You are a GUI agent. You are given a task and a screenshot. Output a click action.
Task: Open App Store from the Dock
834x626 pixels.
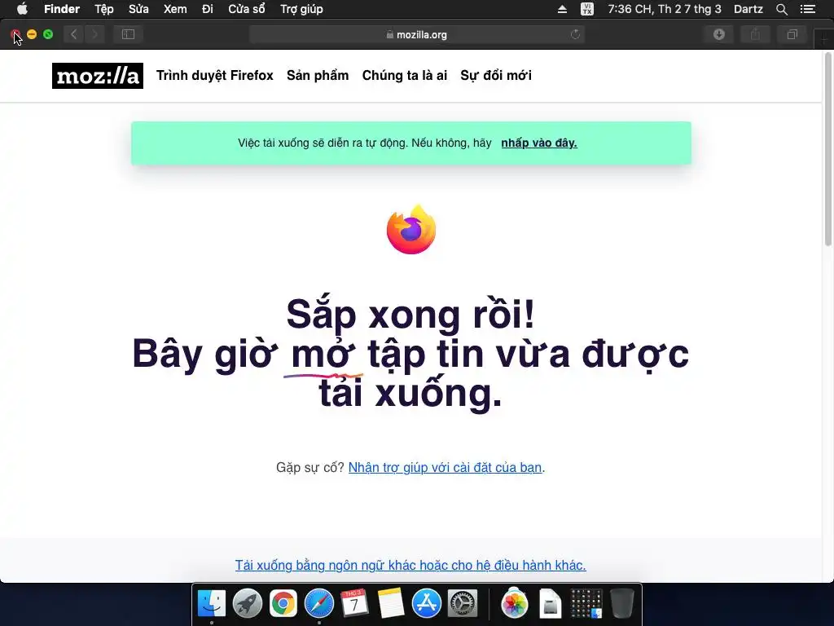[x=427, y=604]
